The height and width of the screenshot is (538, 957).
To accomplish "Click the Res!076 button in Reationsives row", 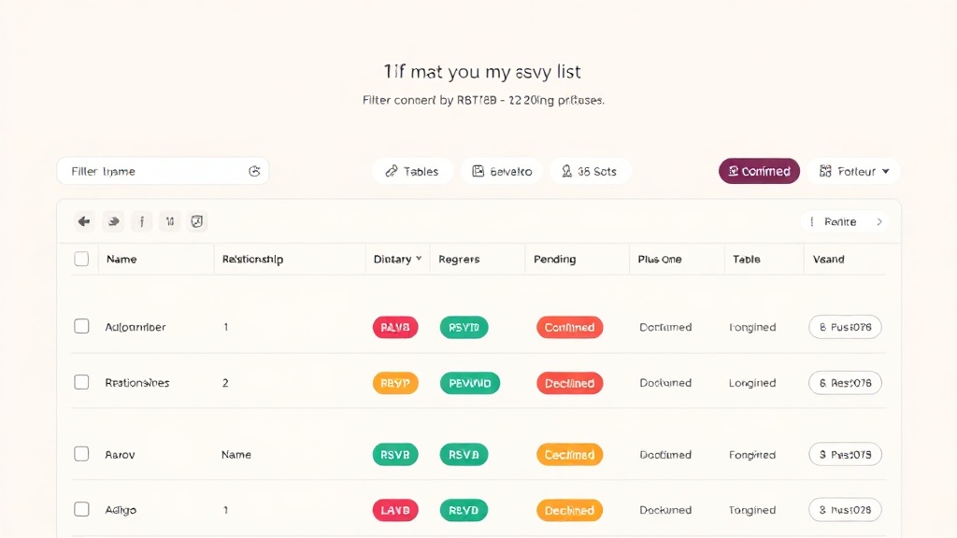I will click(x=845, y=383).
